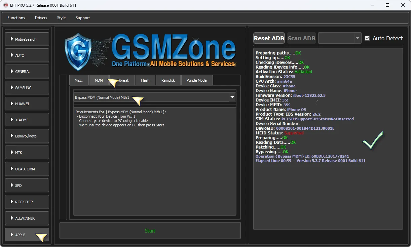Click the arrow icon beside QUALCOMM

coord(12,169)
